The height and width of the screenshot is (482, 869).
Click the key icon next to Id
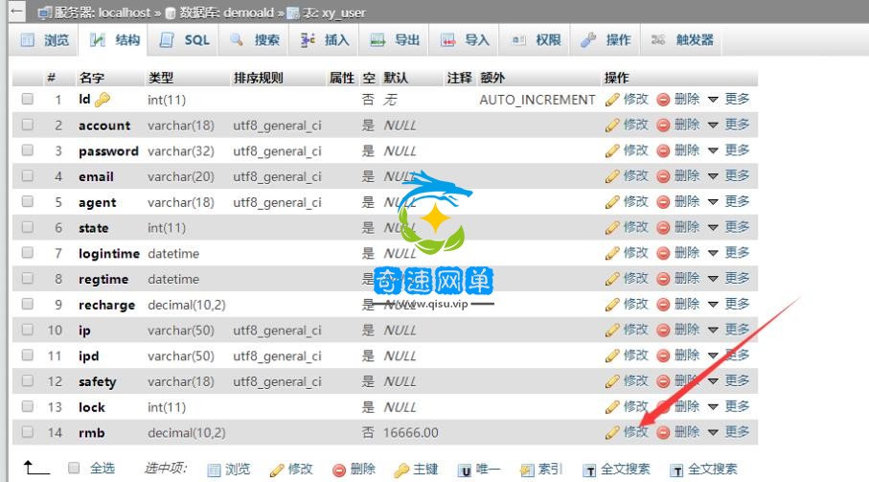(103, 100)
